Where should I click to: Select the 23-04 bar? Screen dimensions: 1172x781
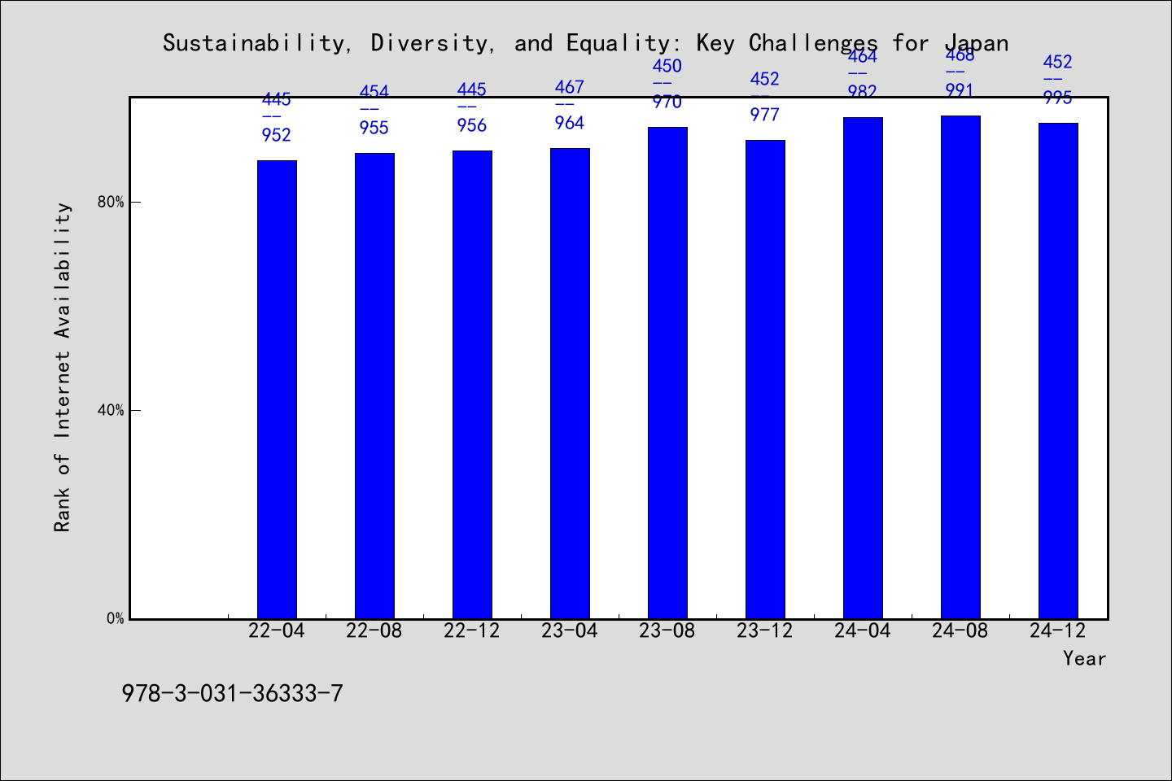pyautogui.click(x=570, y=383)
